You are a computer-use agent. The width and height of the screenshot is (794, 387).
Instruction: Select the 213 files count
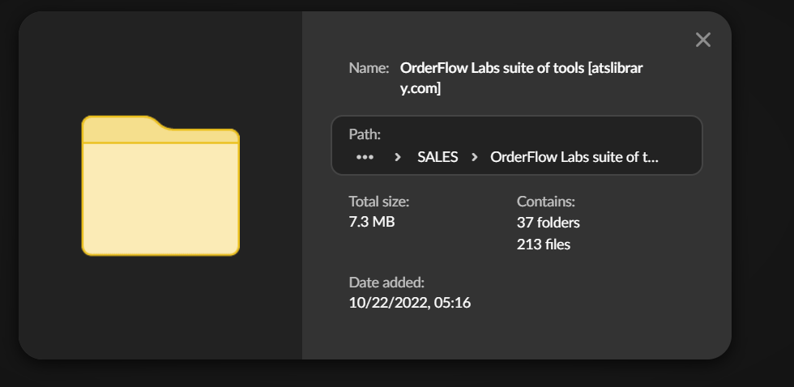pos(543,244)
